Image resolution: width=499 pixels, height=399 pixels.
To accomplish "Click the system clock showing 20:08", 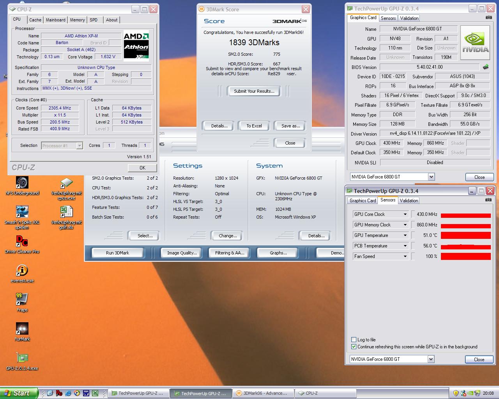I will point(488,393).
